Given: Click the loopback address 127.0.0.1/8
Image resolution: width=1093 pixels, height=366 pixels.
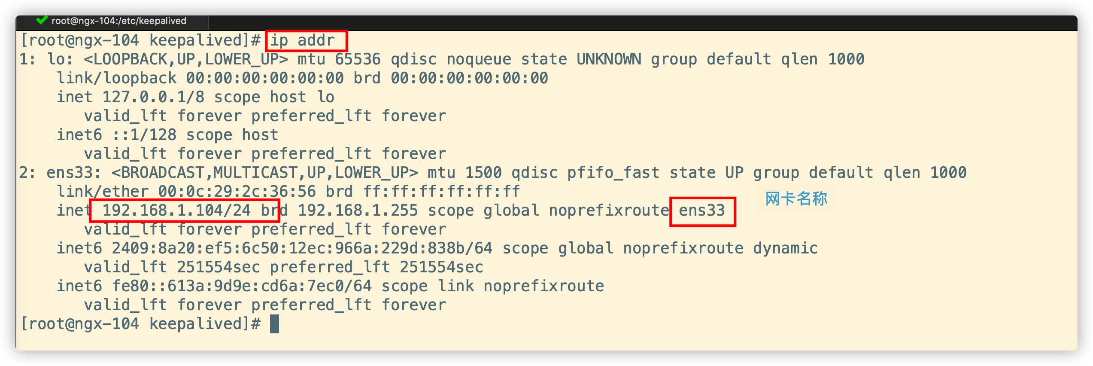Looking at the screenshot, I should [x=153, y=97].
